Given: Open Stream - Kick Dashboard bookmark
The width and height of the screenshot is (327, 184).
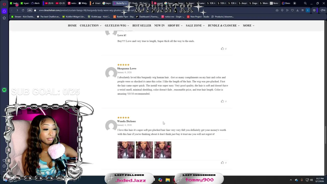Looking at the screenshot, I should (x=22, y=17).
